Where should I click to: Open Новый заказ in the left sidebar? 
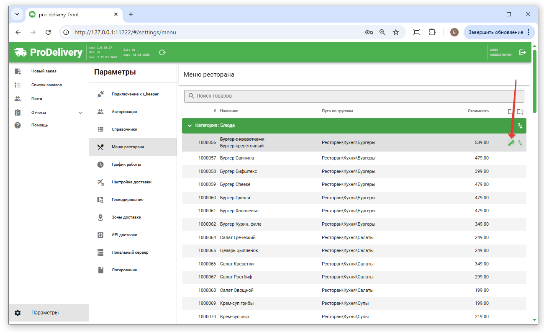(x=44, y=71)
